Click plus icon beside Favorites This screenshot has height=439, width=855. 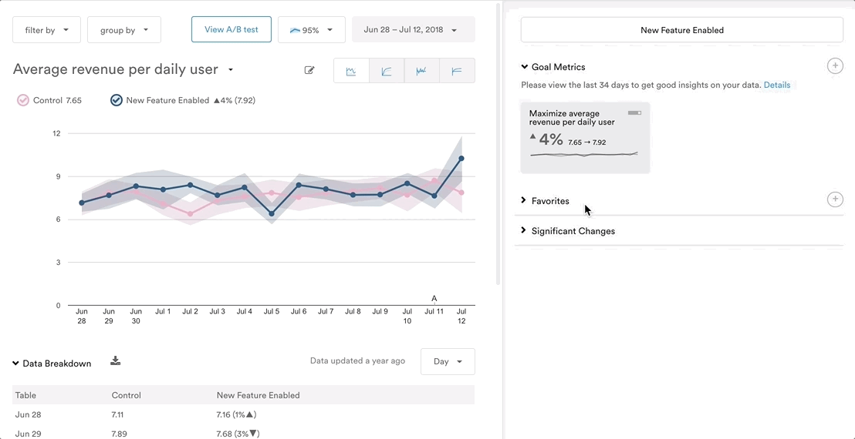(835, 199)
